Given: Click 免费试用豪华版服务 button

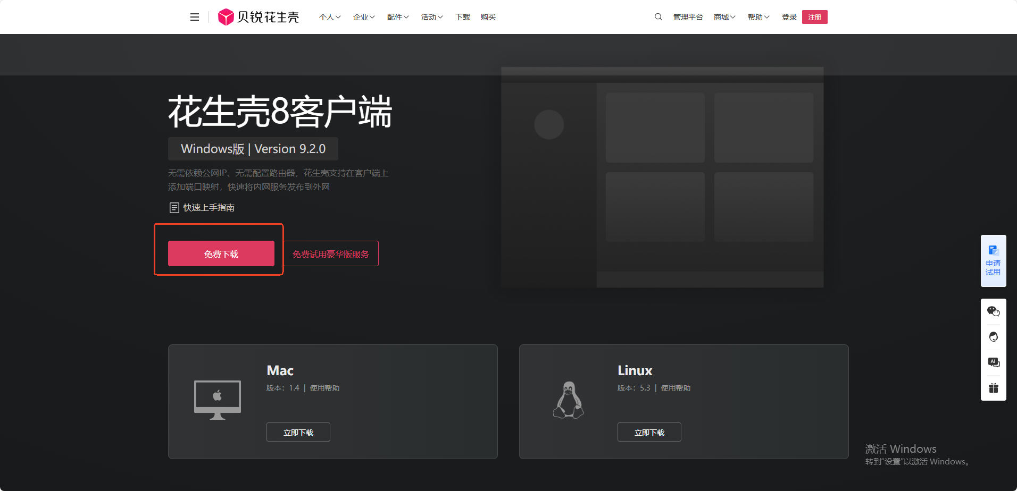Looking at the screenshot, I should point(331,253).
